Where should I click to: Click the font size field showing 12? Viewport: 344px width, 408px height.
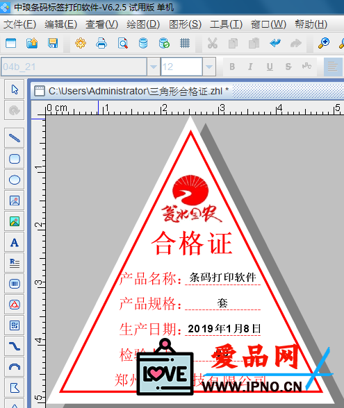tap(181, 67)
